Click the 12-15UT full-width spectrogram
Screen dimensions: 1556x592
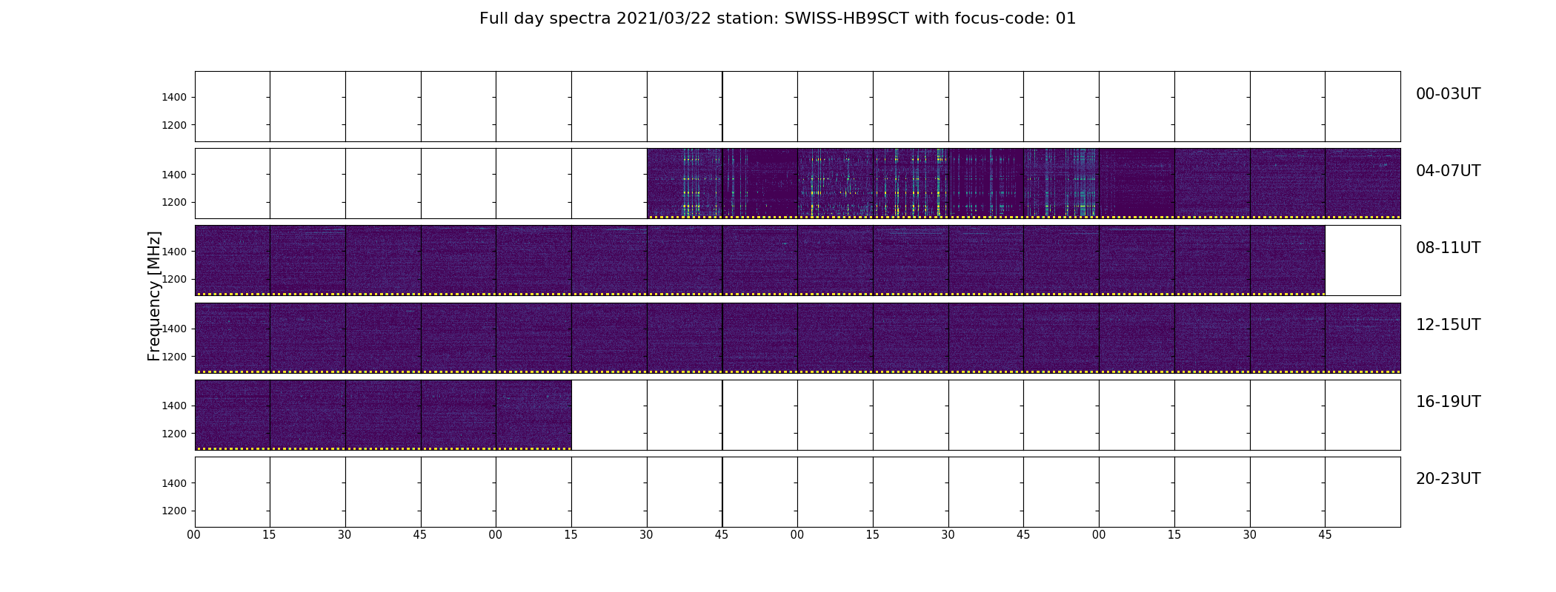click(x=797, y=337)
